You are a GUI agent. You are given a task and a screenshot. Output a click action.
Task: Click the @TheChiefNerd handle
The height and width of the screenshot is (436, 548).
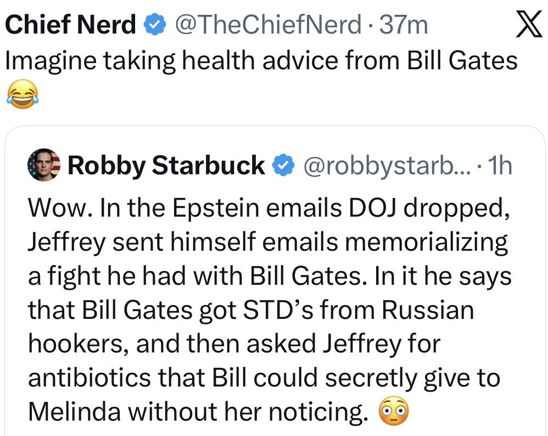[x=268, y=25]
